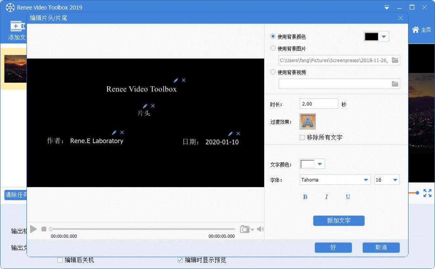The image size is (435, 269).
Task: Toggle underline text formatting
Action: tap(348, 197)
